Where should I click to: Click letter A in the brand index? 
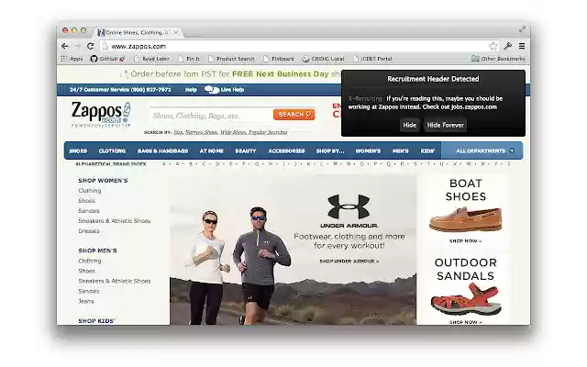tap(177, 164)
